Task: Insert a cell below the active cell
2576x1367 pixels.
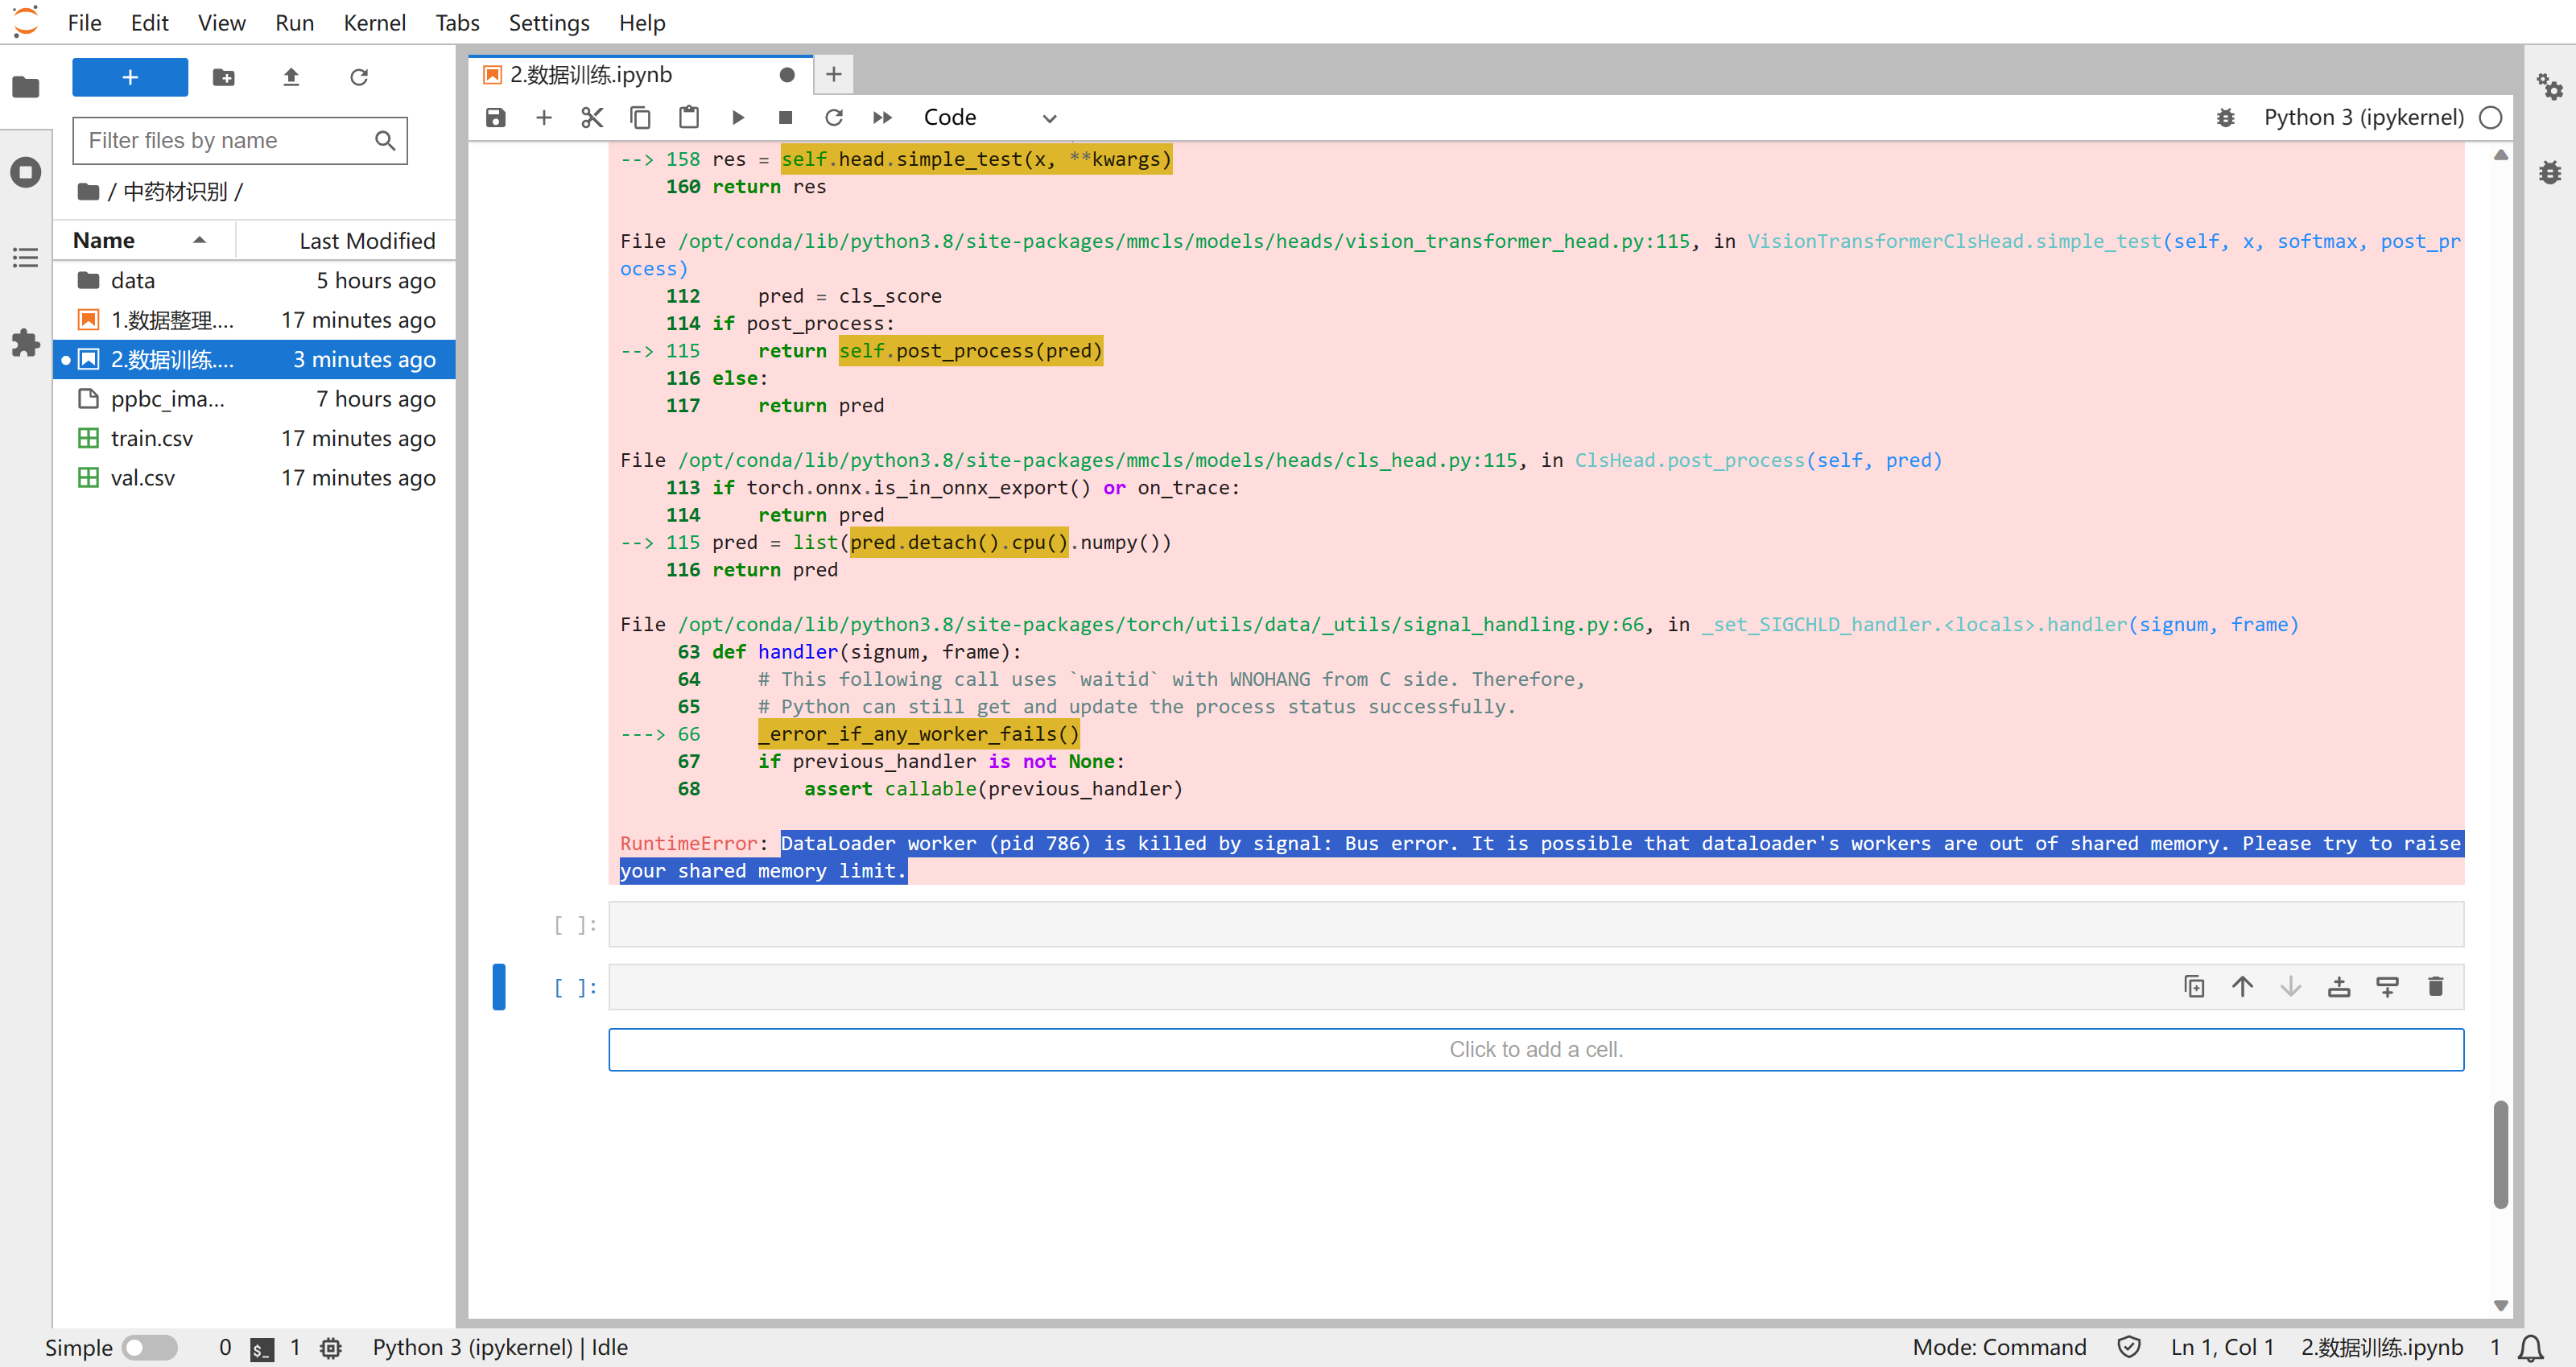Action: click(x=2387, y=987)
